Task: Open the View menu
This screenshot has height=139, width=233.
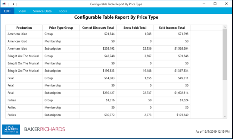Action: pyautogui.click(x=22, y=11)
